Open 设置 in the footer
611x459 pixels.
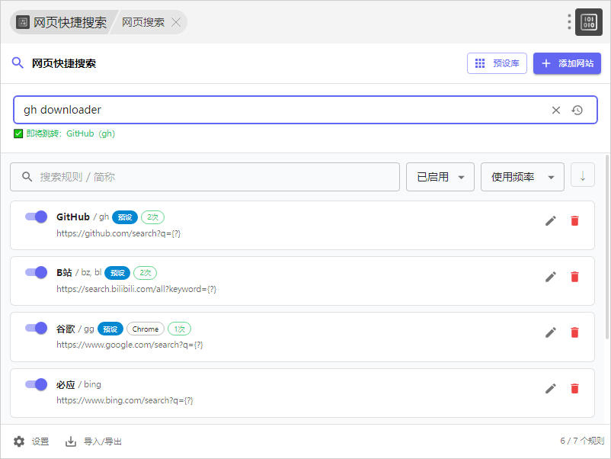pyautogui.click(x=31, y=441)
